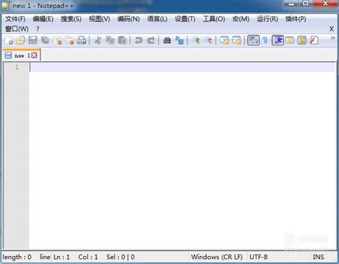The image size is (339, 264).
Task: Click the Ln : 1 status entry
Action: coord(62,257)
